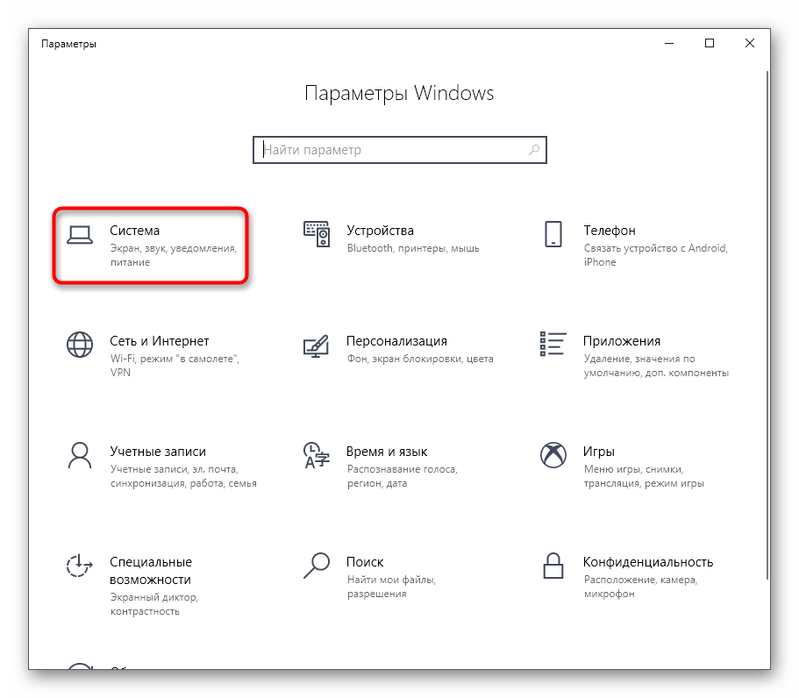This screenshot has width=799, height=698.
Task: Click 'Меню игры, снимки, трансляция' description
Action: point(644,476)
